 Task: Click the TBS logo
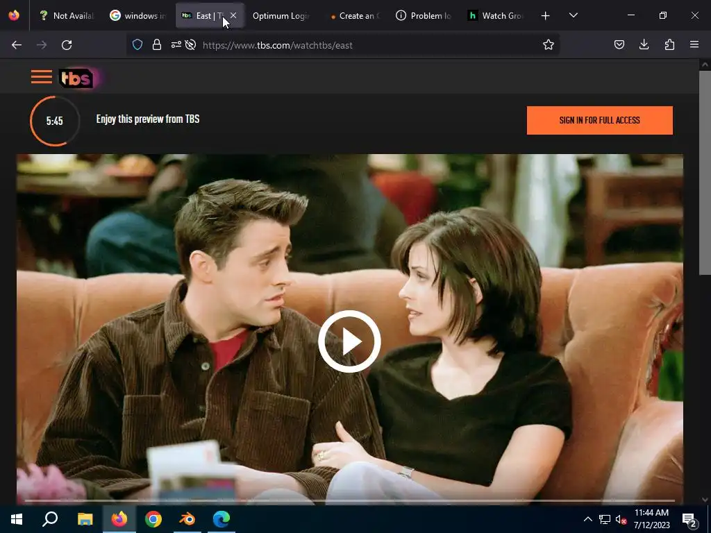click(x=77, y=78)
